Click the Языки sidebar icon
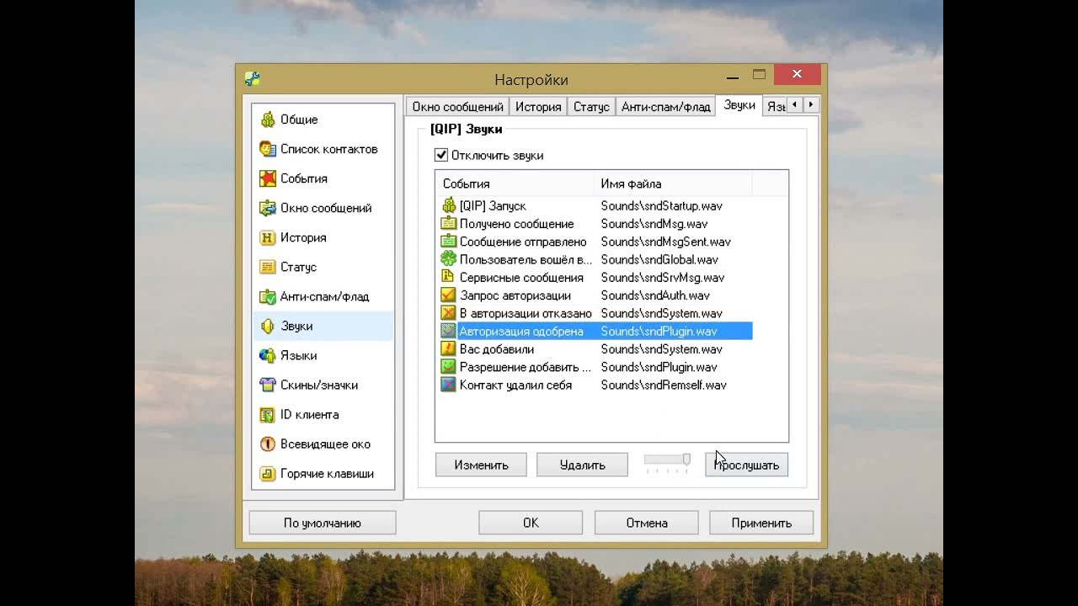Viewport: 1078px width, 606px height. coord(267,355)
